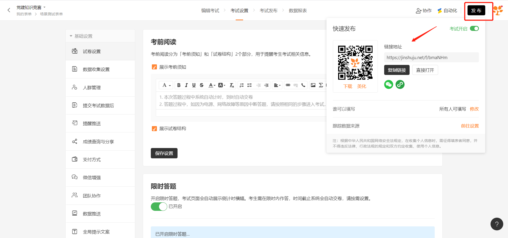This screenshot has width=508, height=238.
Task: Open the font size dropdown
Action: (166, 85)
